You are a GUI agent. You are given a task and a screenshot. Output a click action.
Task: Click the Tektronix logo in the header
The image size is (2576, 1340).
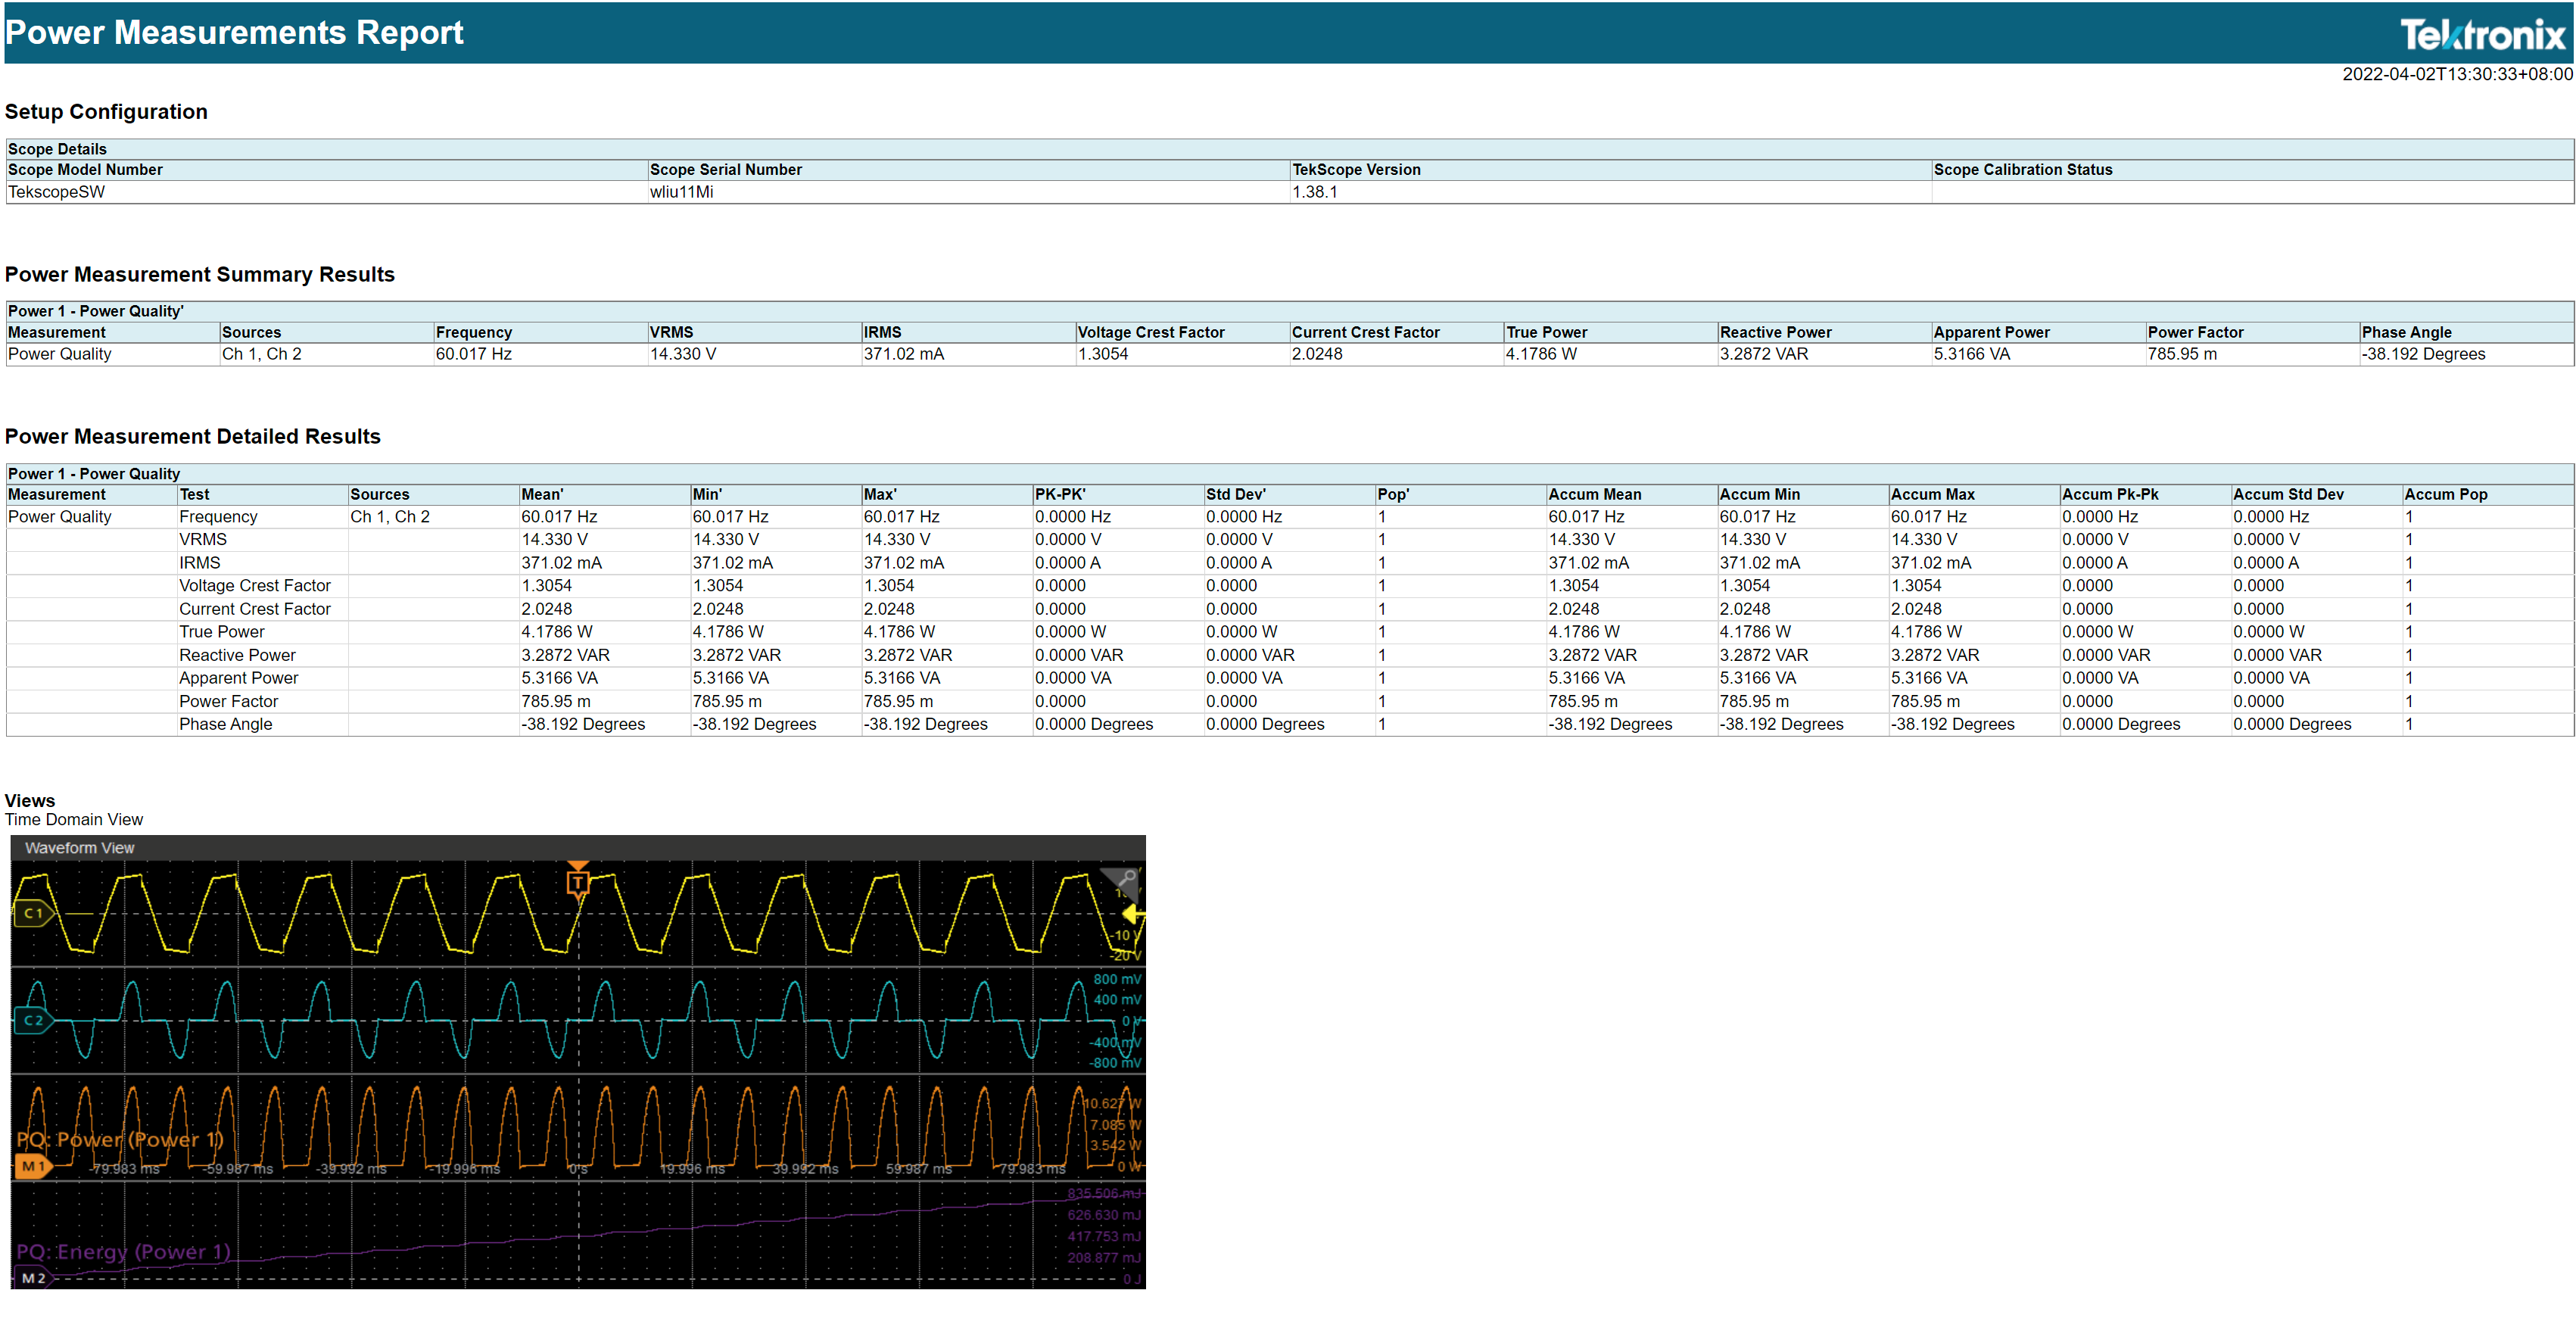click(x=2483, y=35)
